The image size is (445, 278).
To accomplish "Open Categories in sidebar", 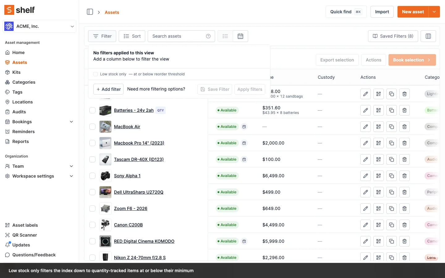I will pos(24,82).
